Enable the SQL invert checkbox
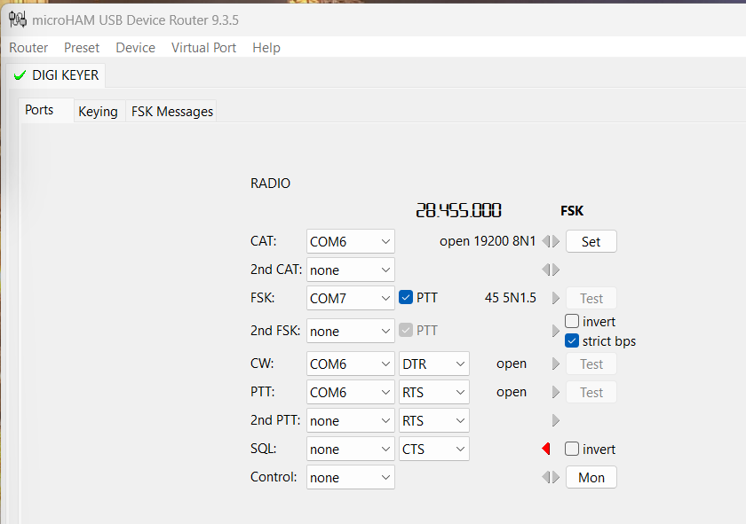 coord(572,450)
